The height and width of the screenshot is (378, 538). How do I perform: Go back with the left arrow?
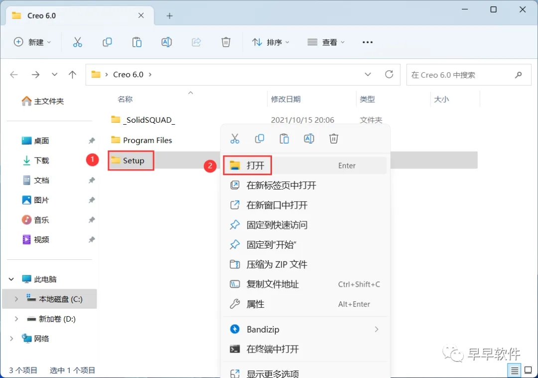14,74
